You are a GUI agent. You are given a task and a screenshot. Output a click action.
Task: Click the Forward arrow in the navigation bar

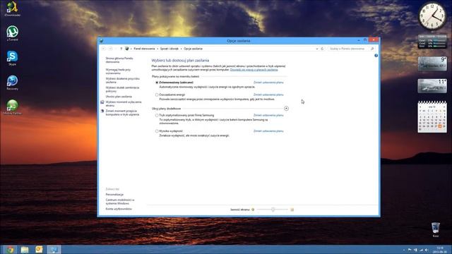110,49
